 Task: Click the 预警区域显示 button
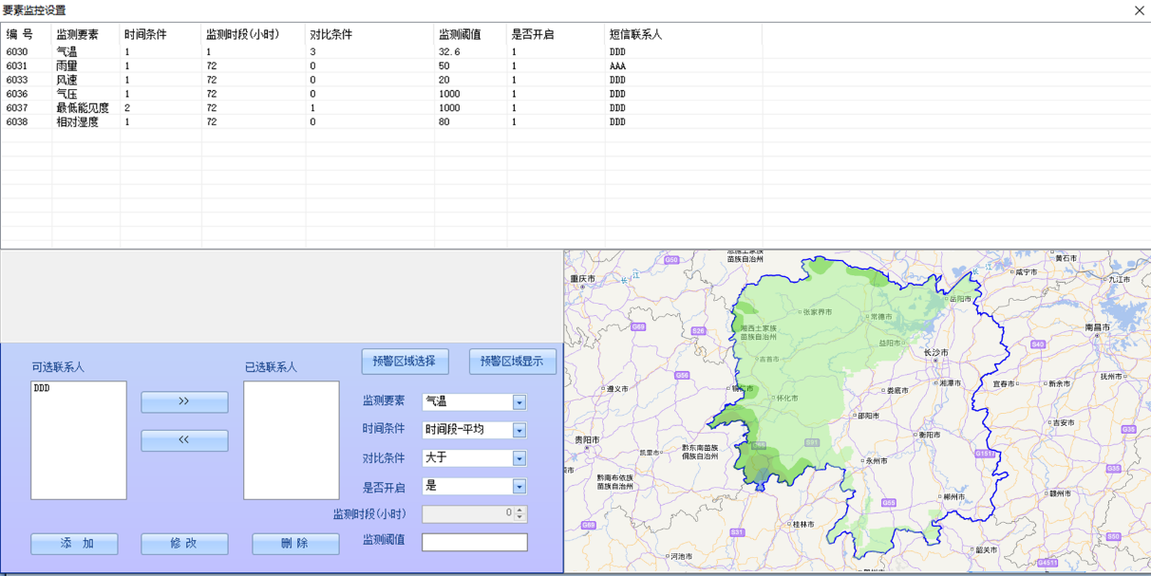click(512, 362)
